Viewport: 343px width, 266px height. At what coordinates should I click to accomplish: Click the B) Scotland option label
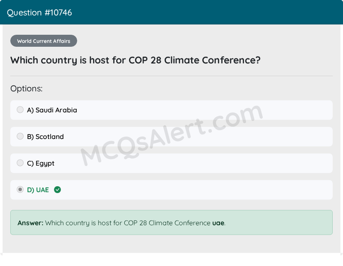[45, 136]
